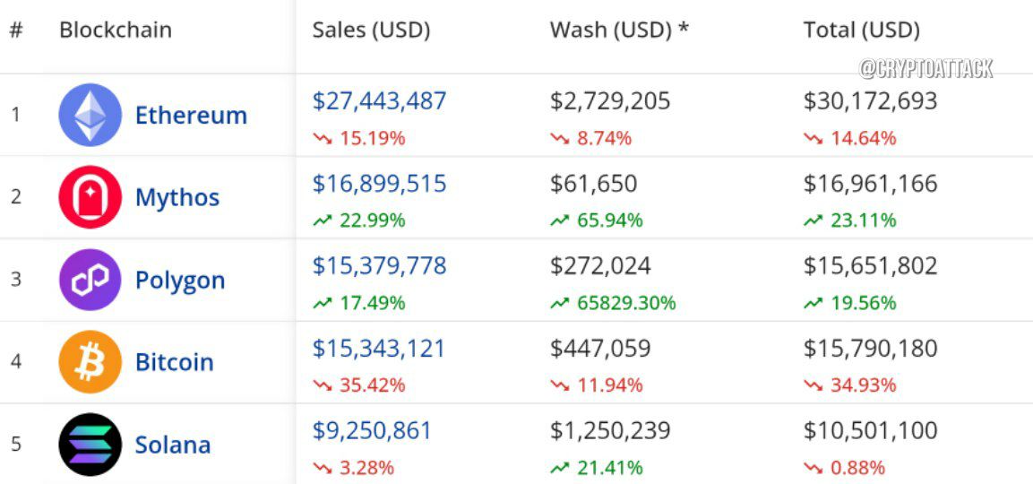1033x484 pixels.
Task: Select Mythos sales value $16,899,515
Action: click(x=380, y=184)
